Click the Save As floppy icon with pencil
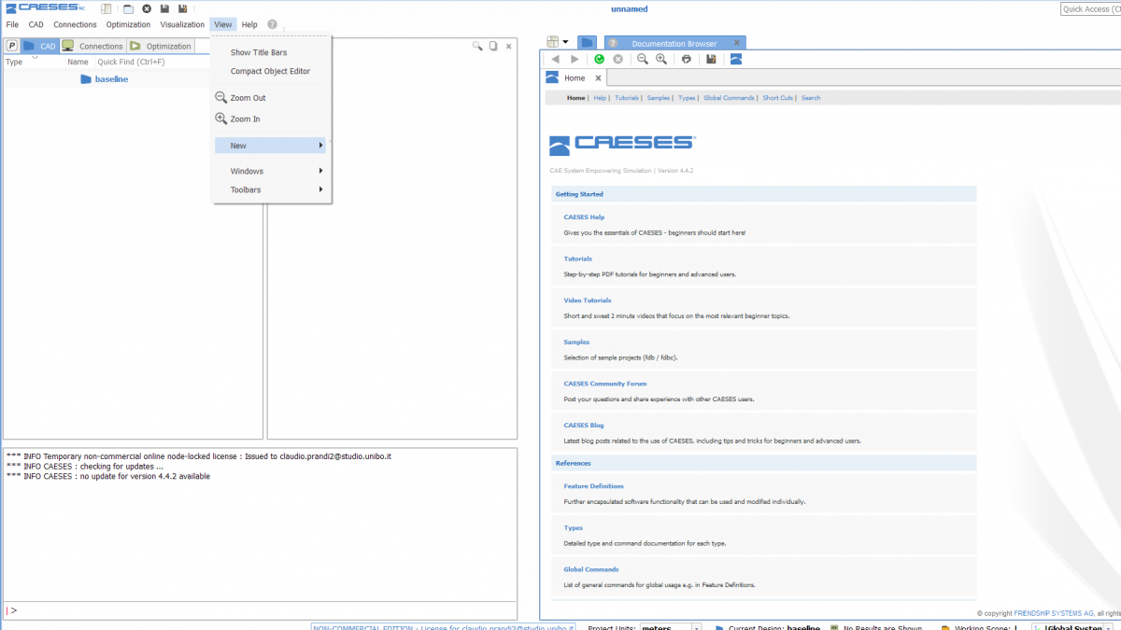 [x=183, y=8]
